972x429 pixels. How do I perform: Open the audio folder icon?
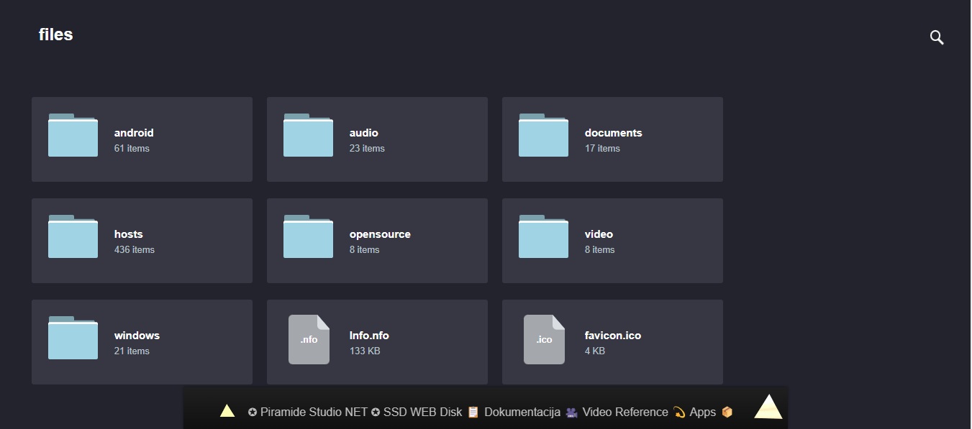308,135
